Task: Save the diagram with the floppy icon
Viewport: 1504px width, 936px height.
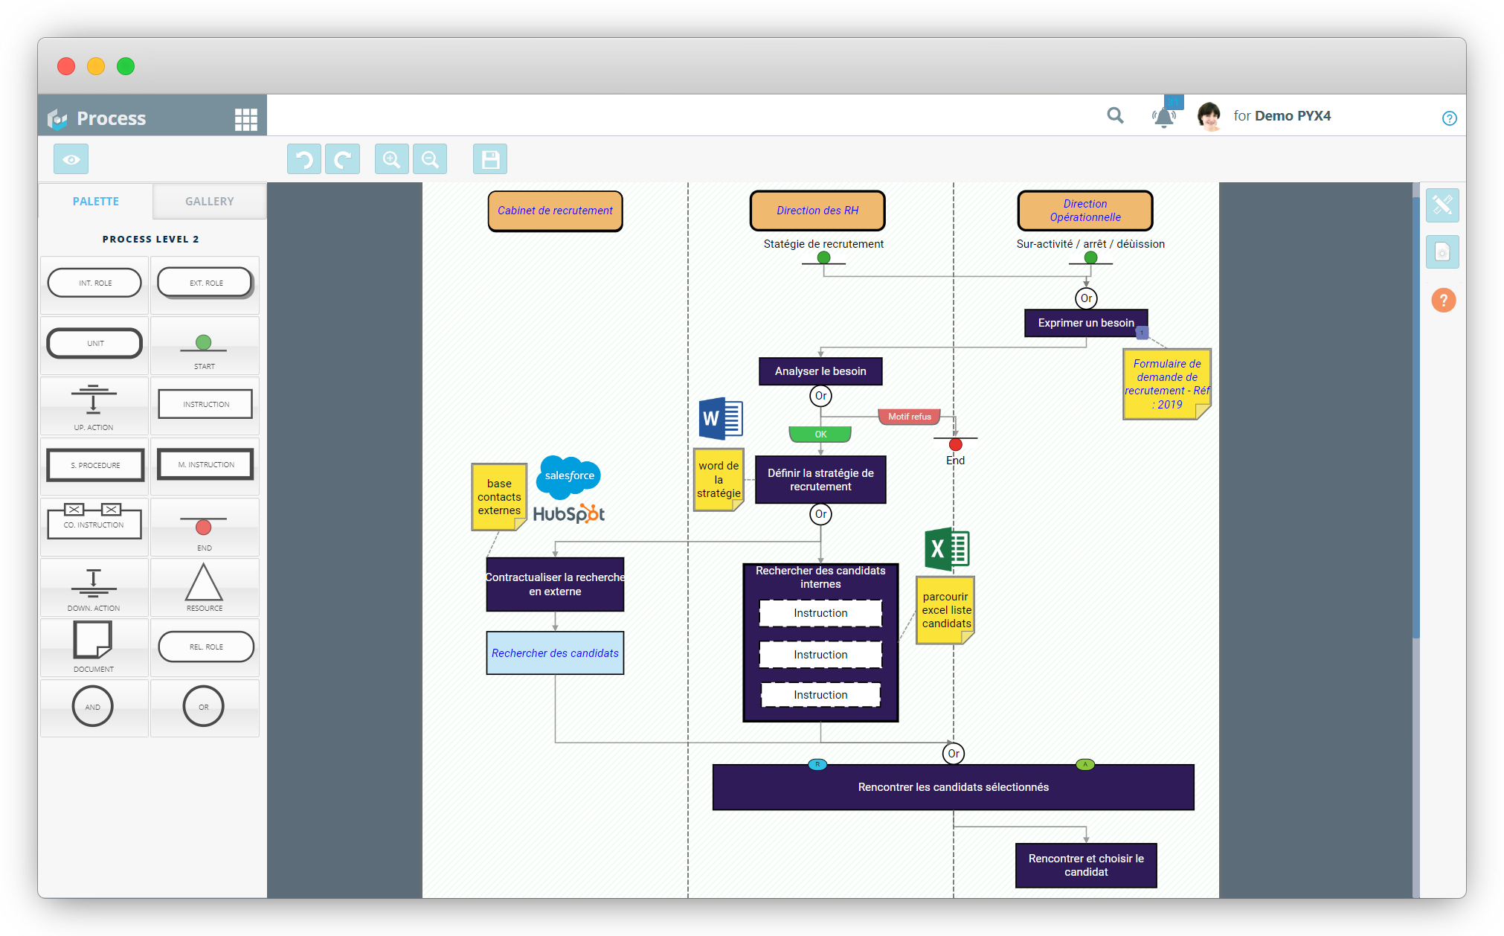Action: [x=490, y=159]
